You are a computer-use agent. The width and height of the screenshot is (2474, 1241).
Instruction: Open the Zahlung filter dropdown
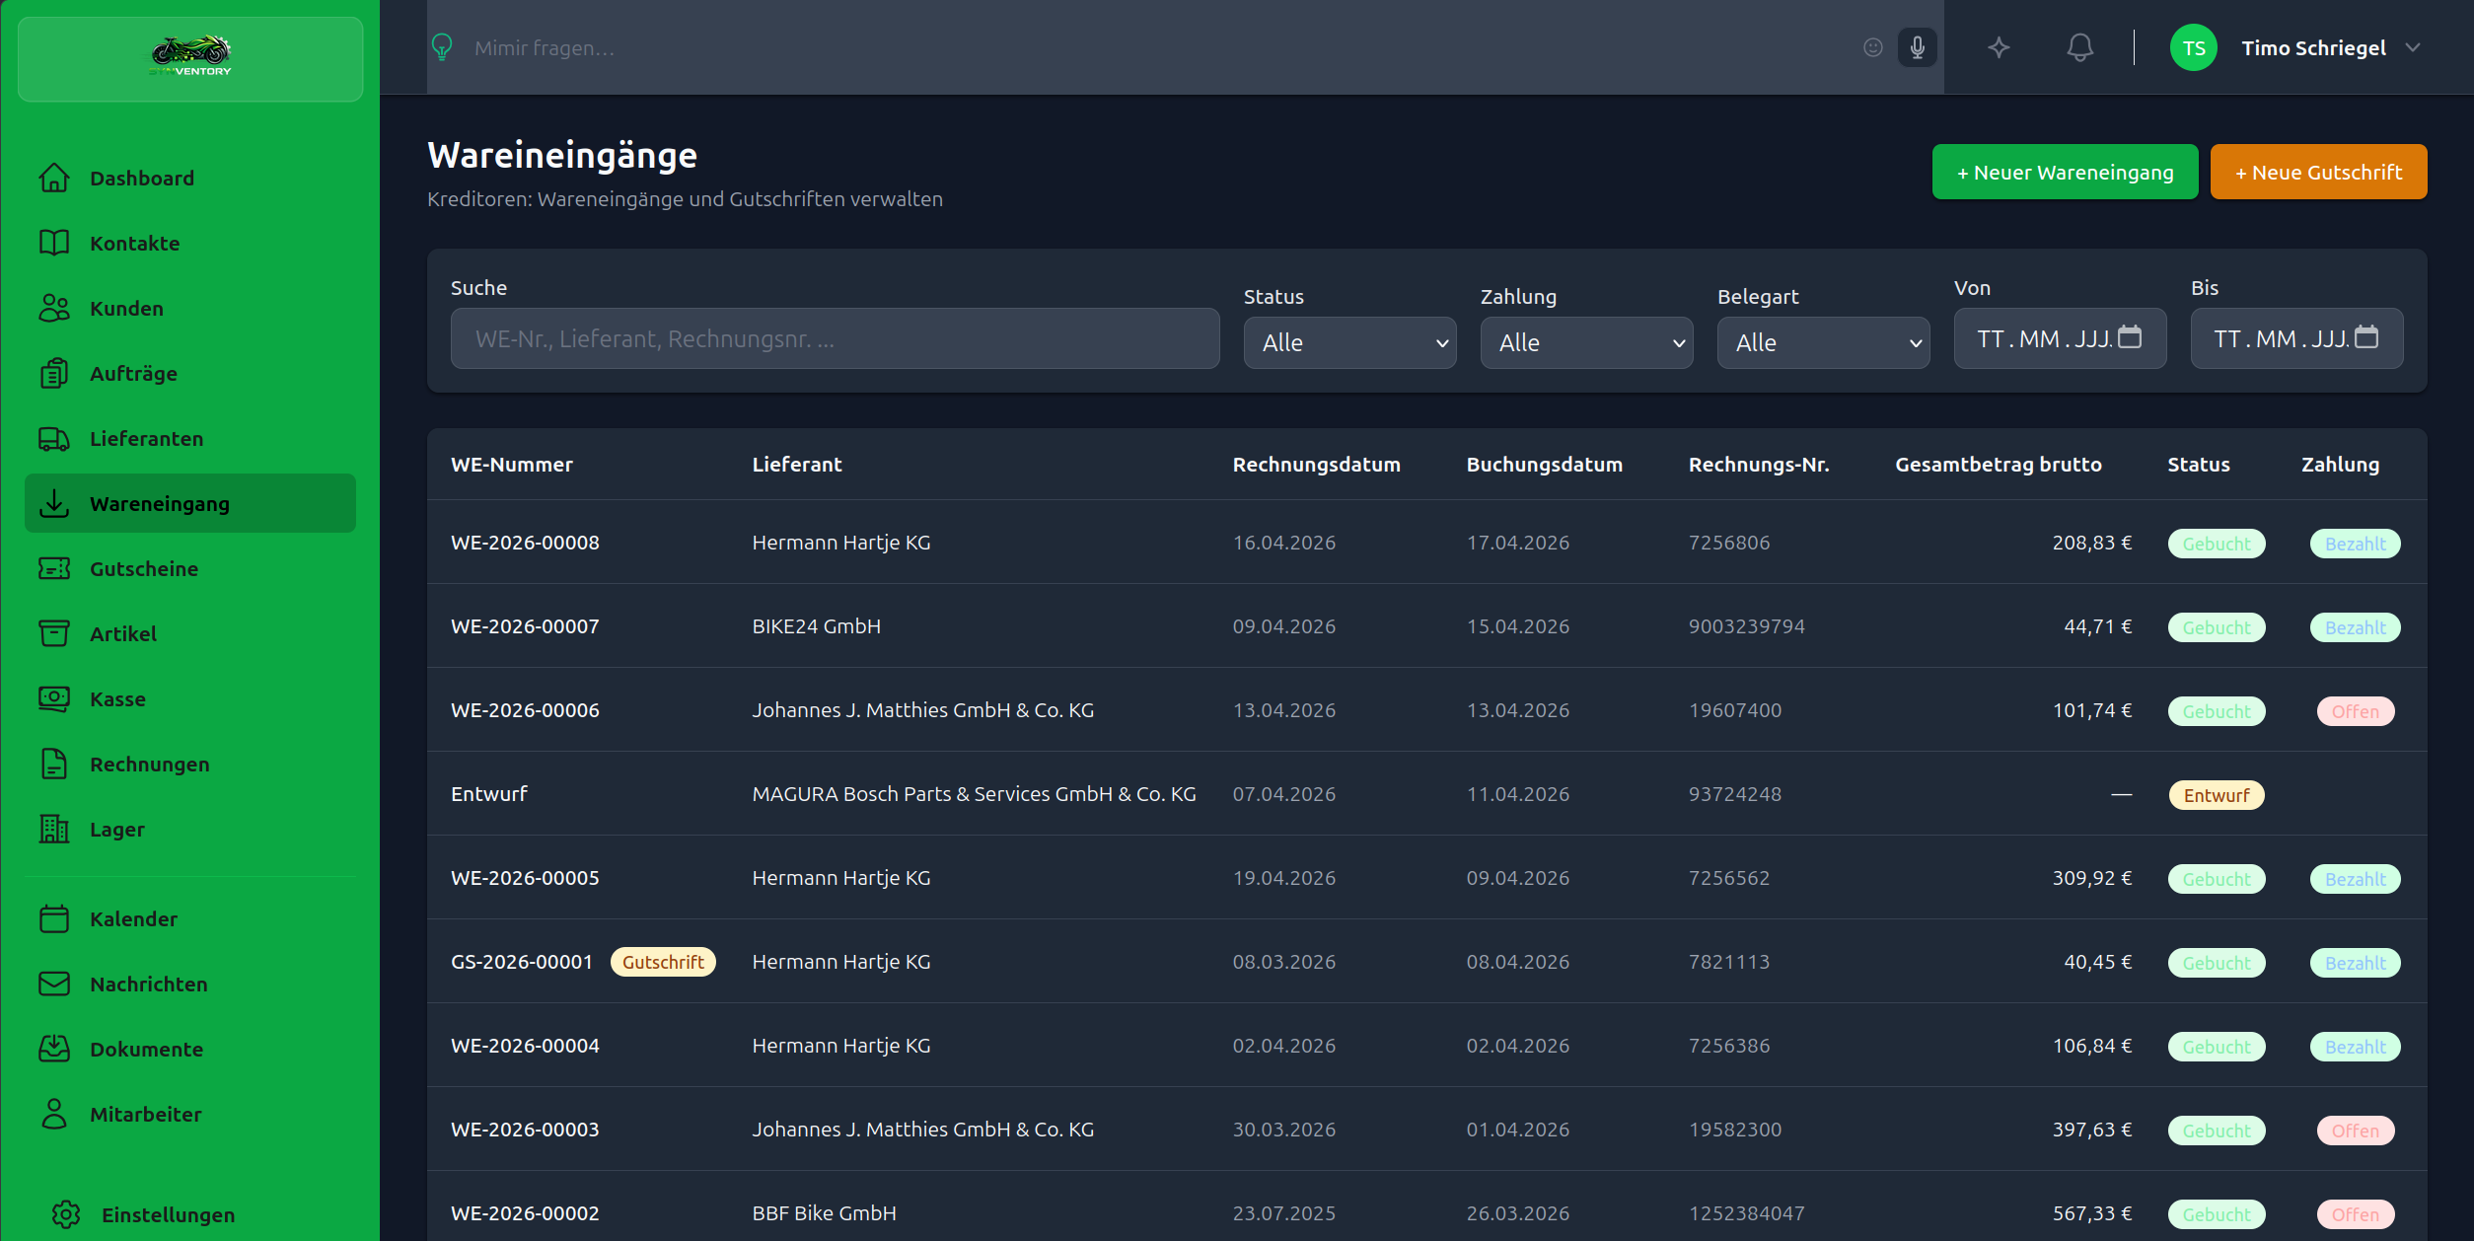(1586, 342)
